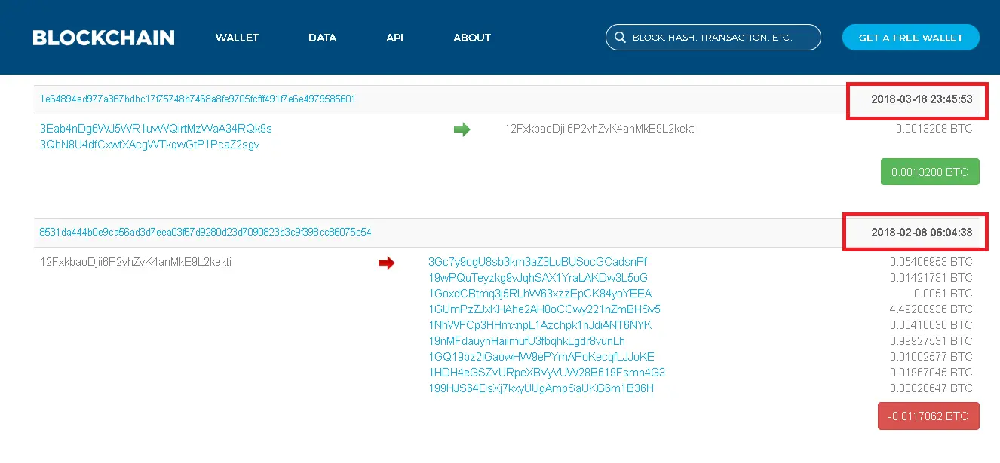Open address starting with 19wPQuTeyzkg
1000x463 pixels.
[538, 278]
